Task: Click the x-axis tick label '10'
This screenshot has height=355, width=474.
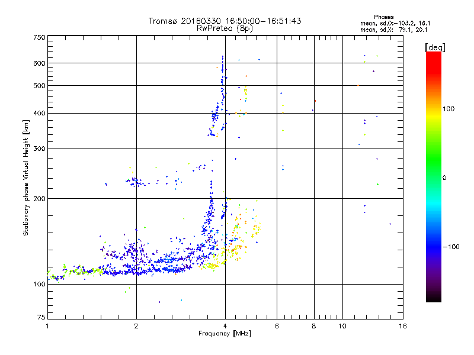Action: 342,326
